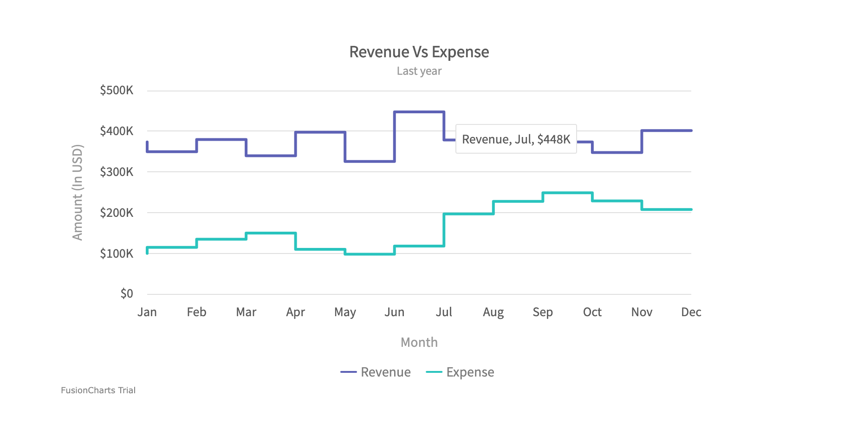Screen dimensions: 844x442
Task: Click the 'Month' x-axis title
Action: point(419,343)
